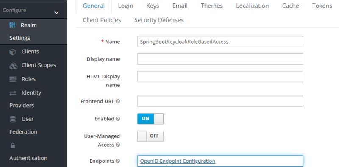
Task: Click the Identity Providers arrows icon
Action: [x=13, y=93]
